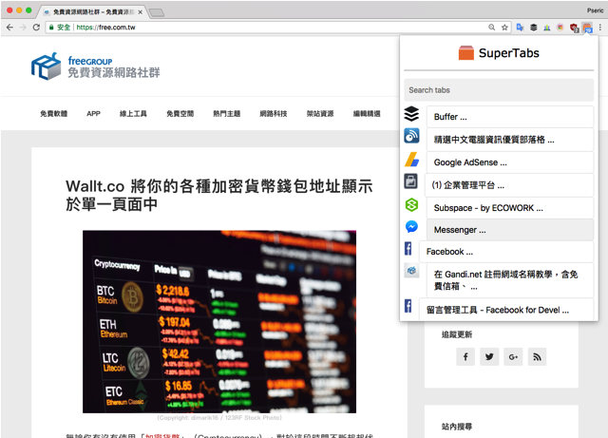
Task: Reload the page with refresh icon
Action: point(36,28)
